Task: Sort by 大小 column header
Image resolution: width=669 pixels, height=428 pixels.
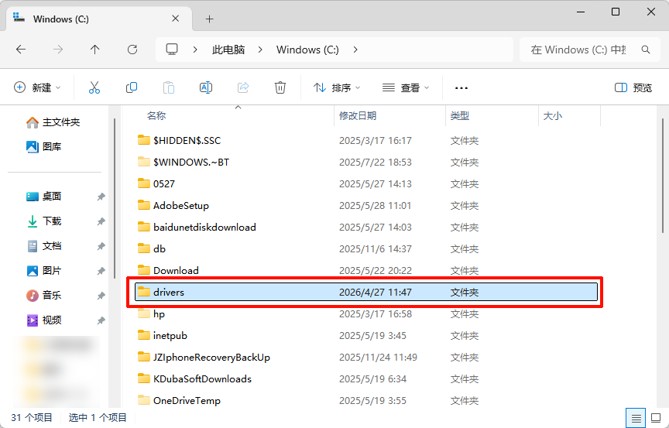Action: (553, 116)
